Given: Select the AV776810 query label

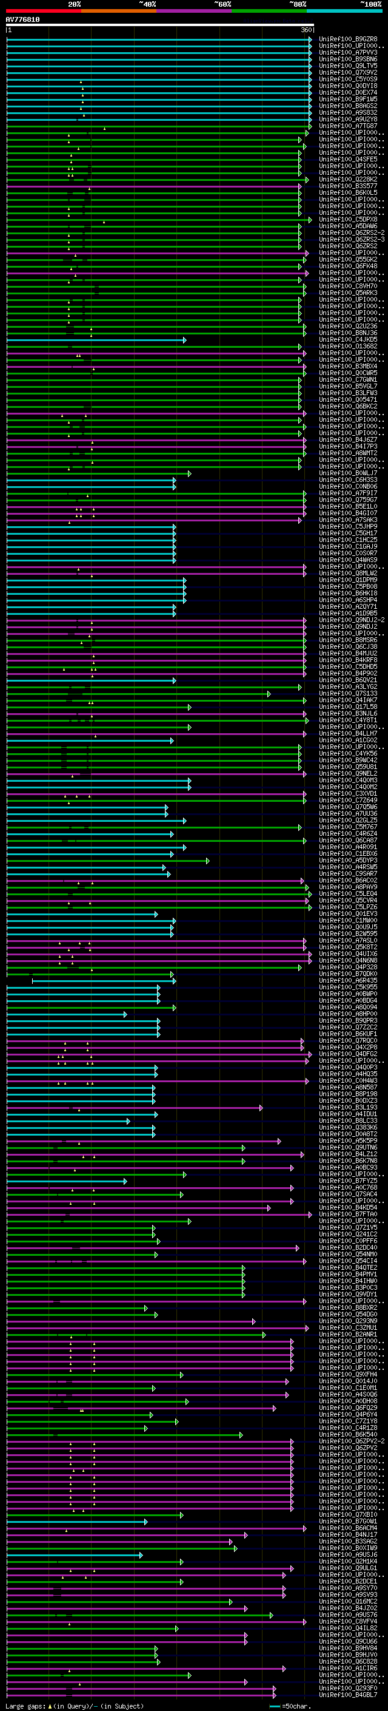Looking at the screenshot, I should [x=22, y=20].
